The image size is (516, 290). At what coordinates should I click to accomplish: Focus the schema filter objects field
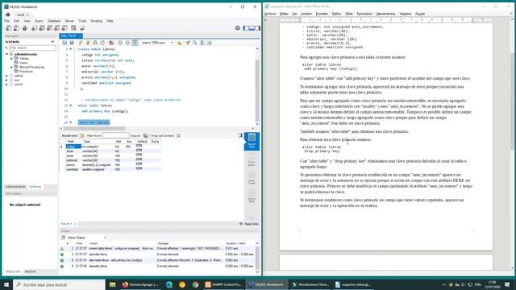click(x=32, y=48)
